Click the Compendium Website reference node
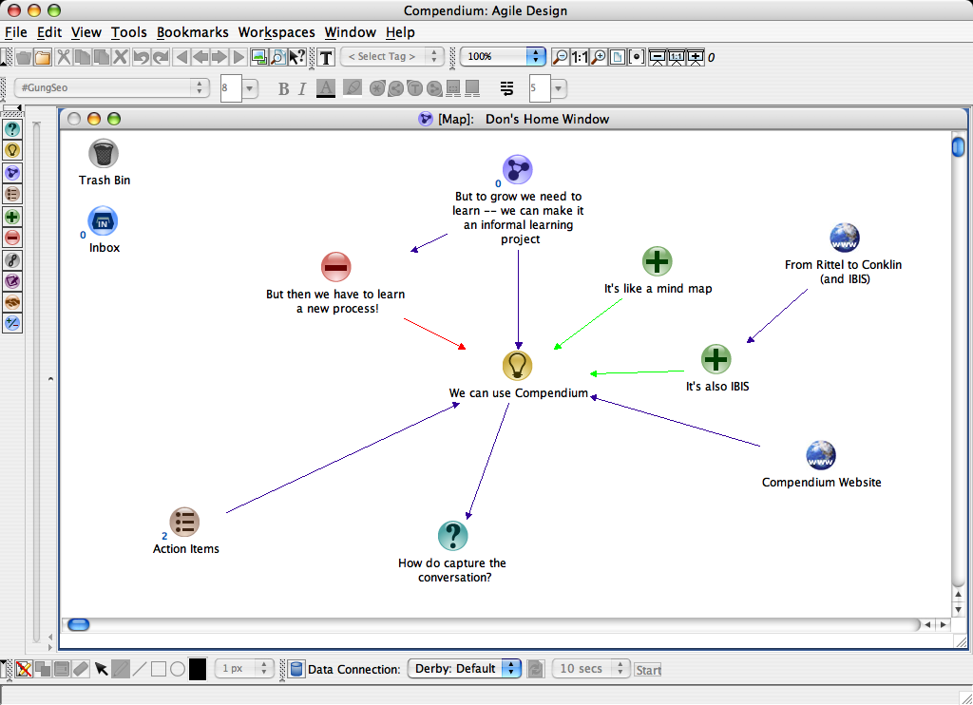Screen dimensions: 973x705 point(821,455)
